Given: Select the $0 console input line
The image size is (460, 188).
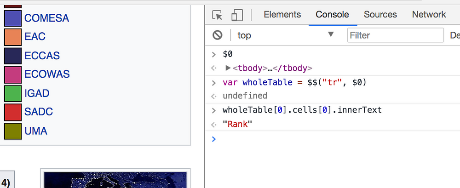Looking at the screenshot, I should coord(228,54).
